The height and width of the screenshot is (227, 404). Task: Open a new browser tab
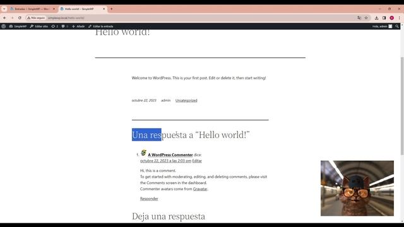point(112,9)
